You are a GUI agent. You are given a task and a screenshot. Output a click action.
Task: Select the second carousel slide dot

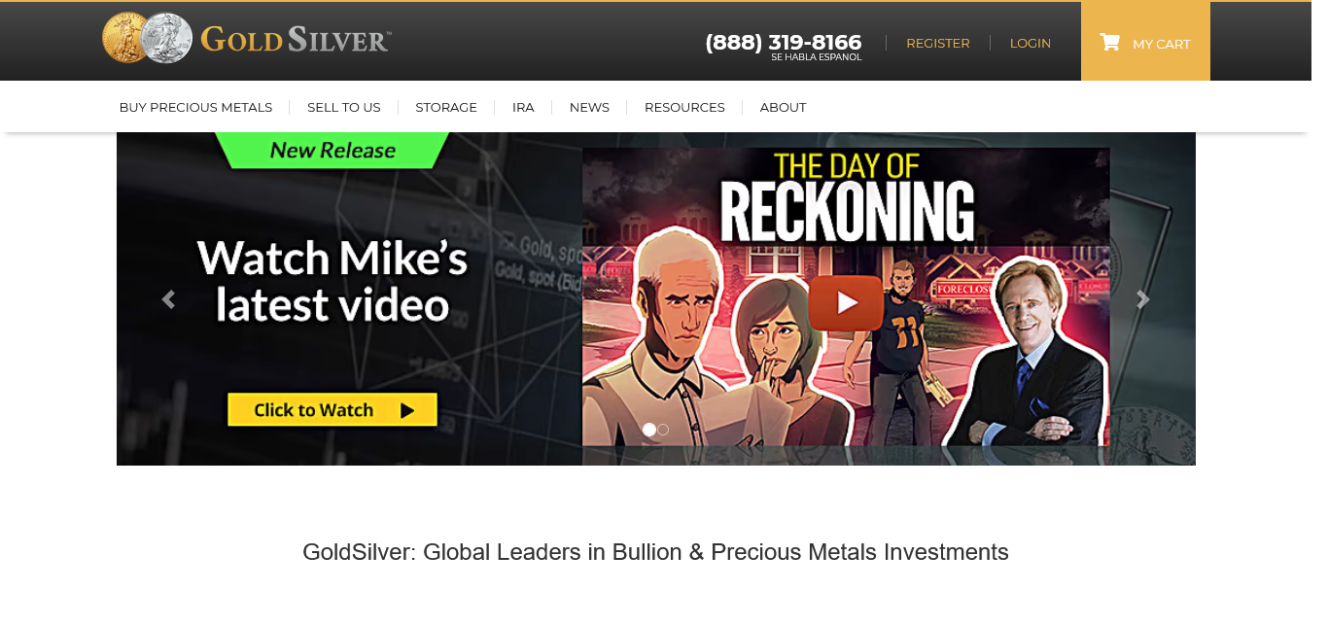click(x=663, y=429)
